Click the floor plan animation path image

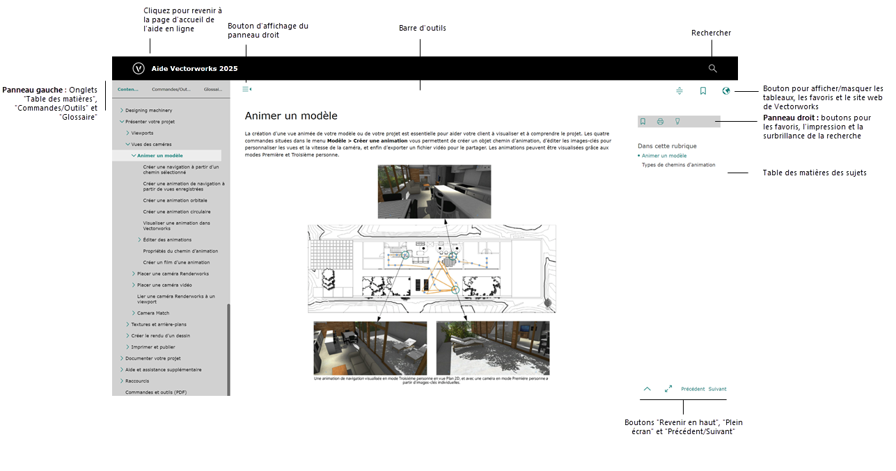coord(432,269)
